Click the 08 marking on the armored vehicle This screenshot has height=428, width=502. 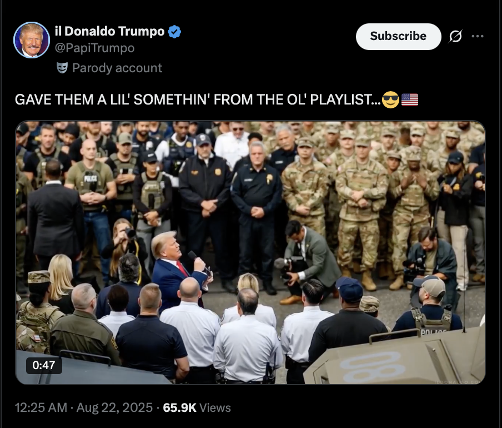(373, 367)
